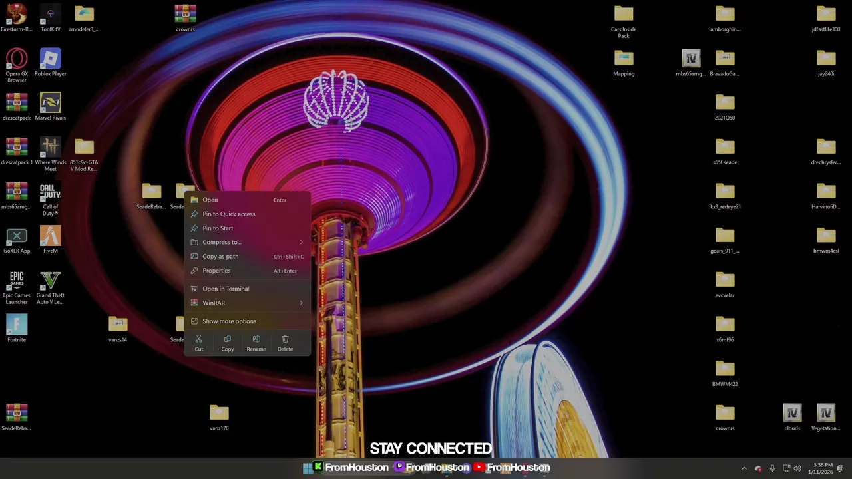
Task: Launch the Call of Duty shortcut
Action: click(51, 199)
